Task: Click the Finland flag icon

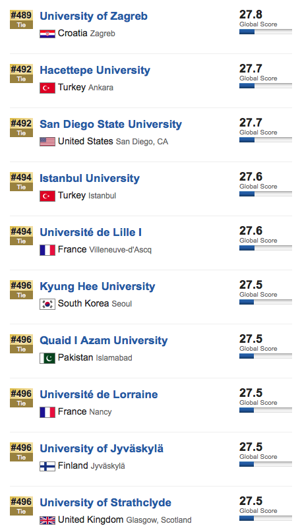Action: coord(47,466)
